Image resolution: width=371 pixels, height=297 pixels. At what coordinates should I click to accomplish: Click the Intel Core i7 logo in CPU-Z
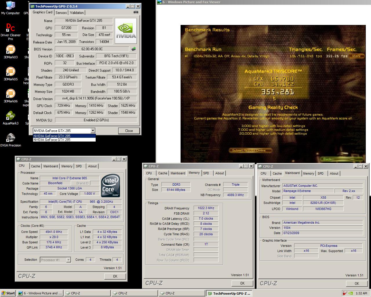tap(110, 185)
